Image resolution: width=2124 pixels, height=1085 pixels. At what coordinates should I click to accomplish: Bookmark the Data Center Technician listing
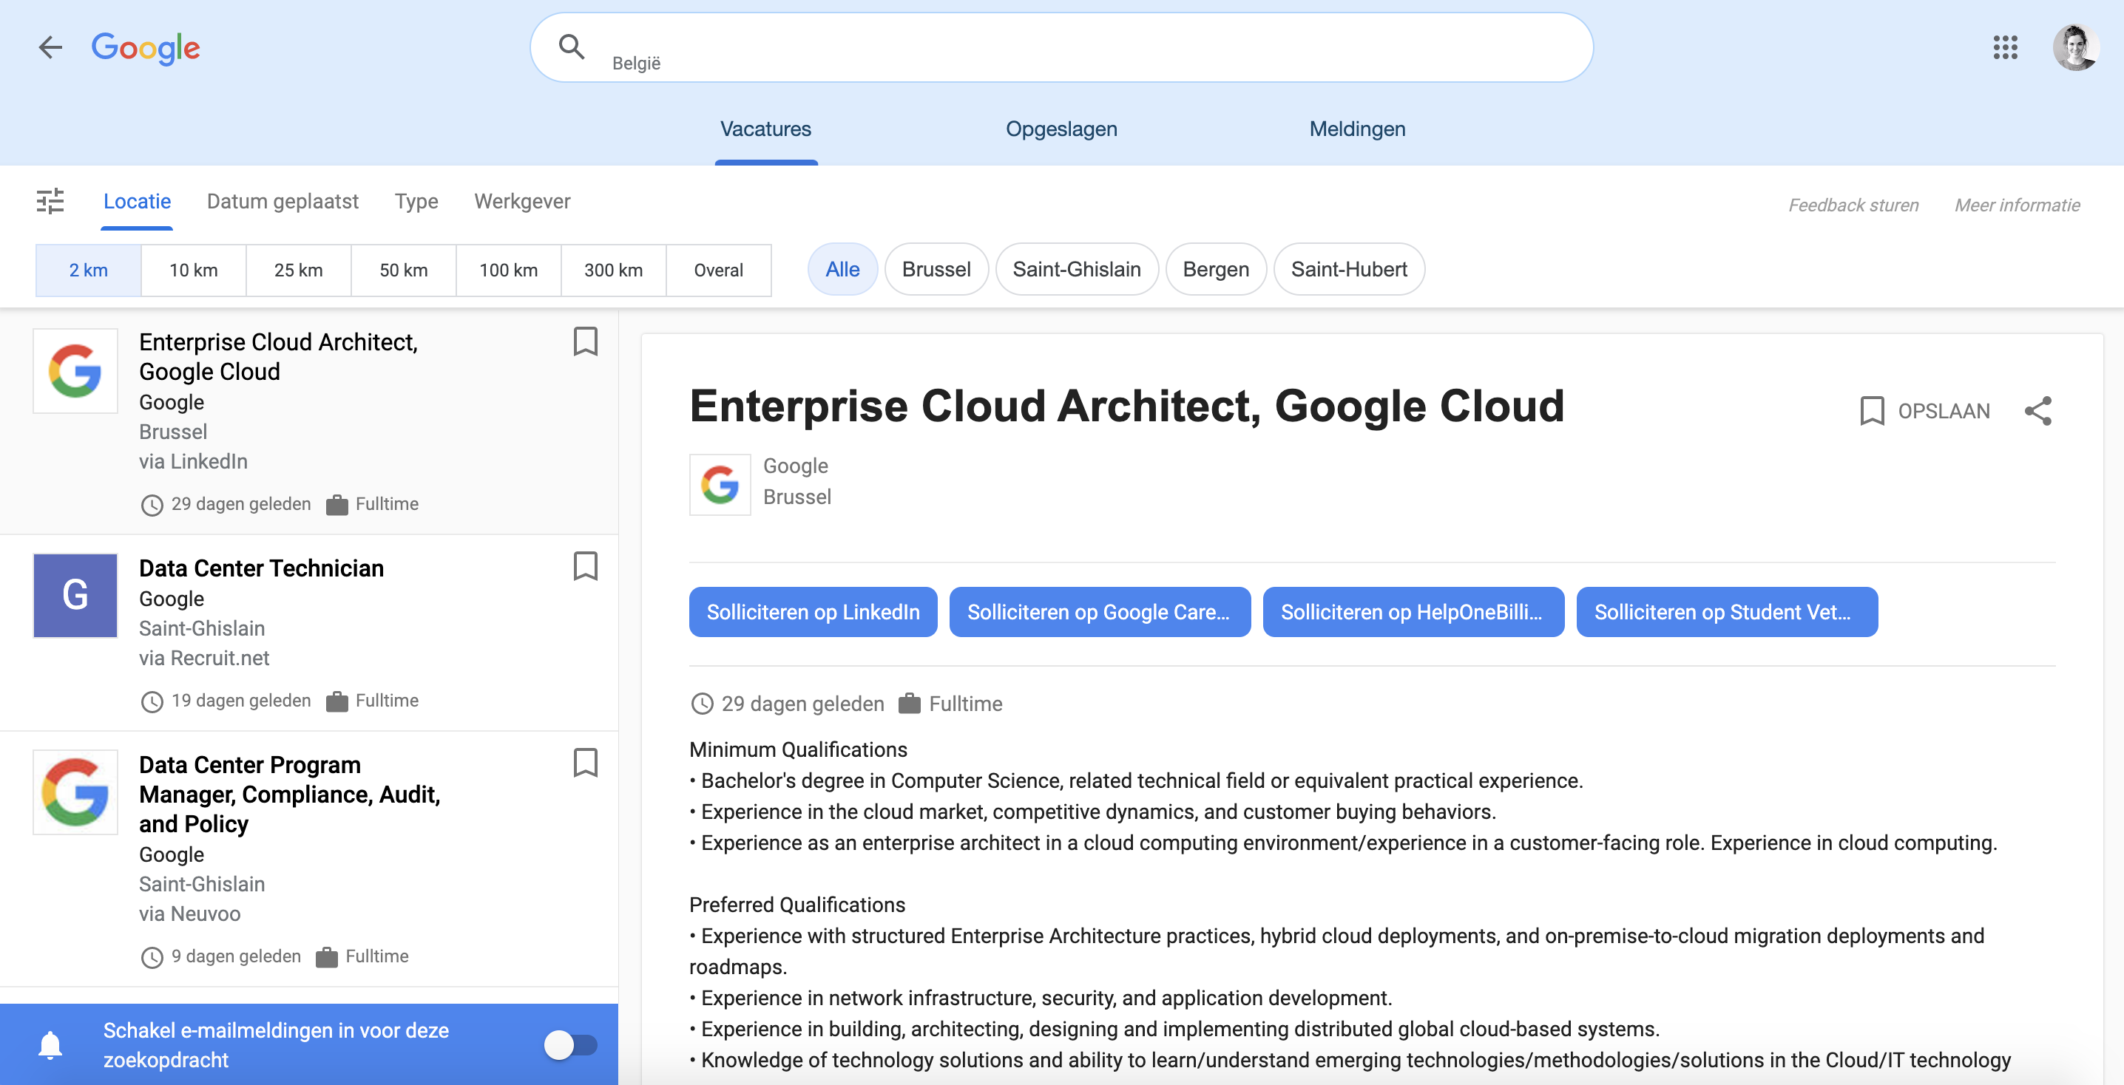point(586,566)
